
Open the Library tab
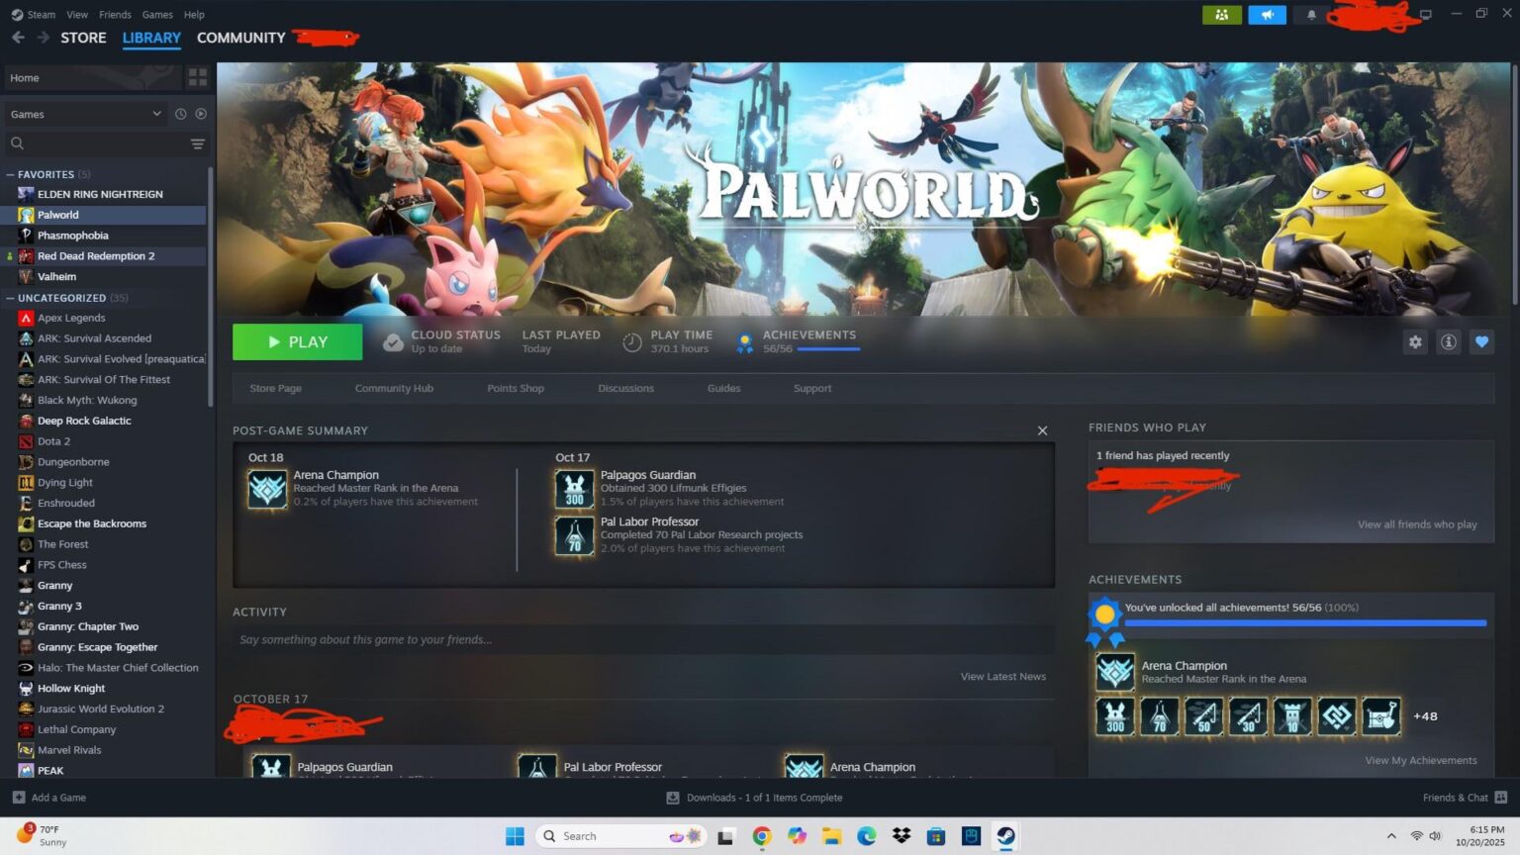click(151, 38)
